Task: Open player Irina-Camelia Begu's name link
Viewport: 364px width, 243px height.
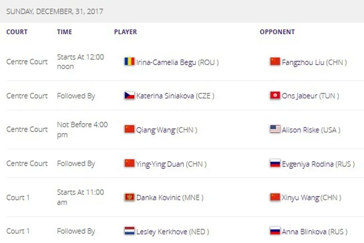Action: pos(166,62)
